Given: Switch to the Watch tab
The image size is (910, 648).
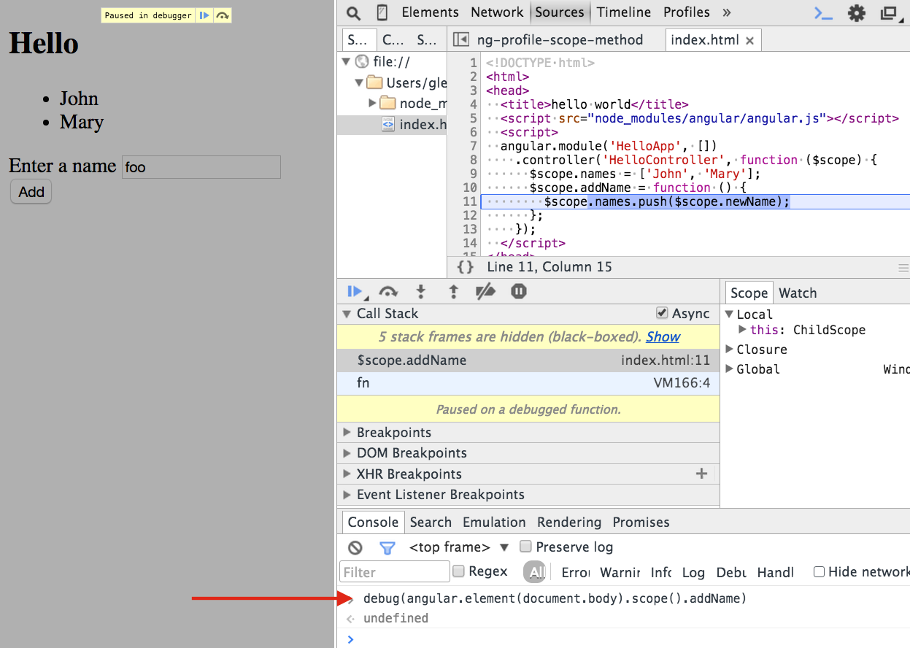Looking at the screenshot, I should (x=798, y=293).
